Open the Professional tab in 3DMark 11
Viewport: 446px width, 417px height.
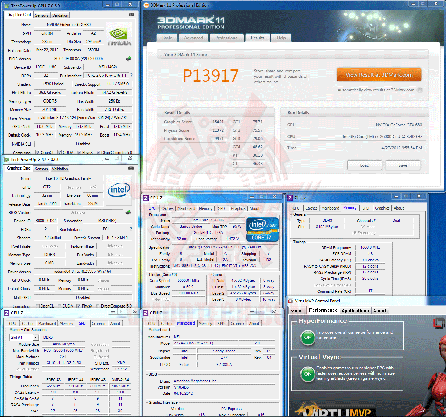[x=227, y=38]
